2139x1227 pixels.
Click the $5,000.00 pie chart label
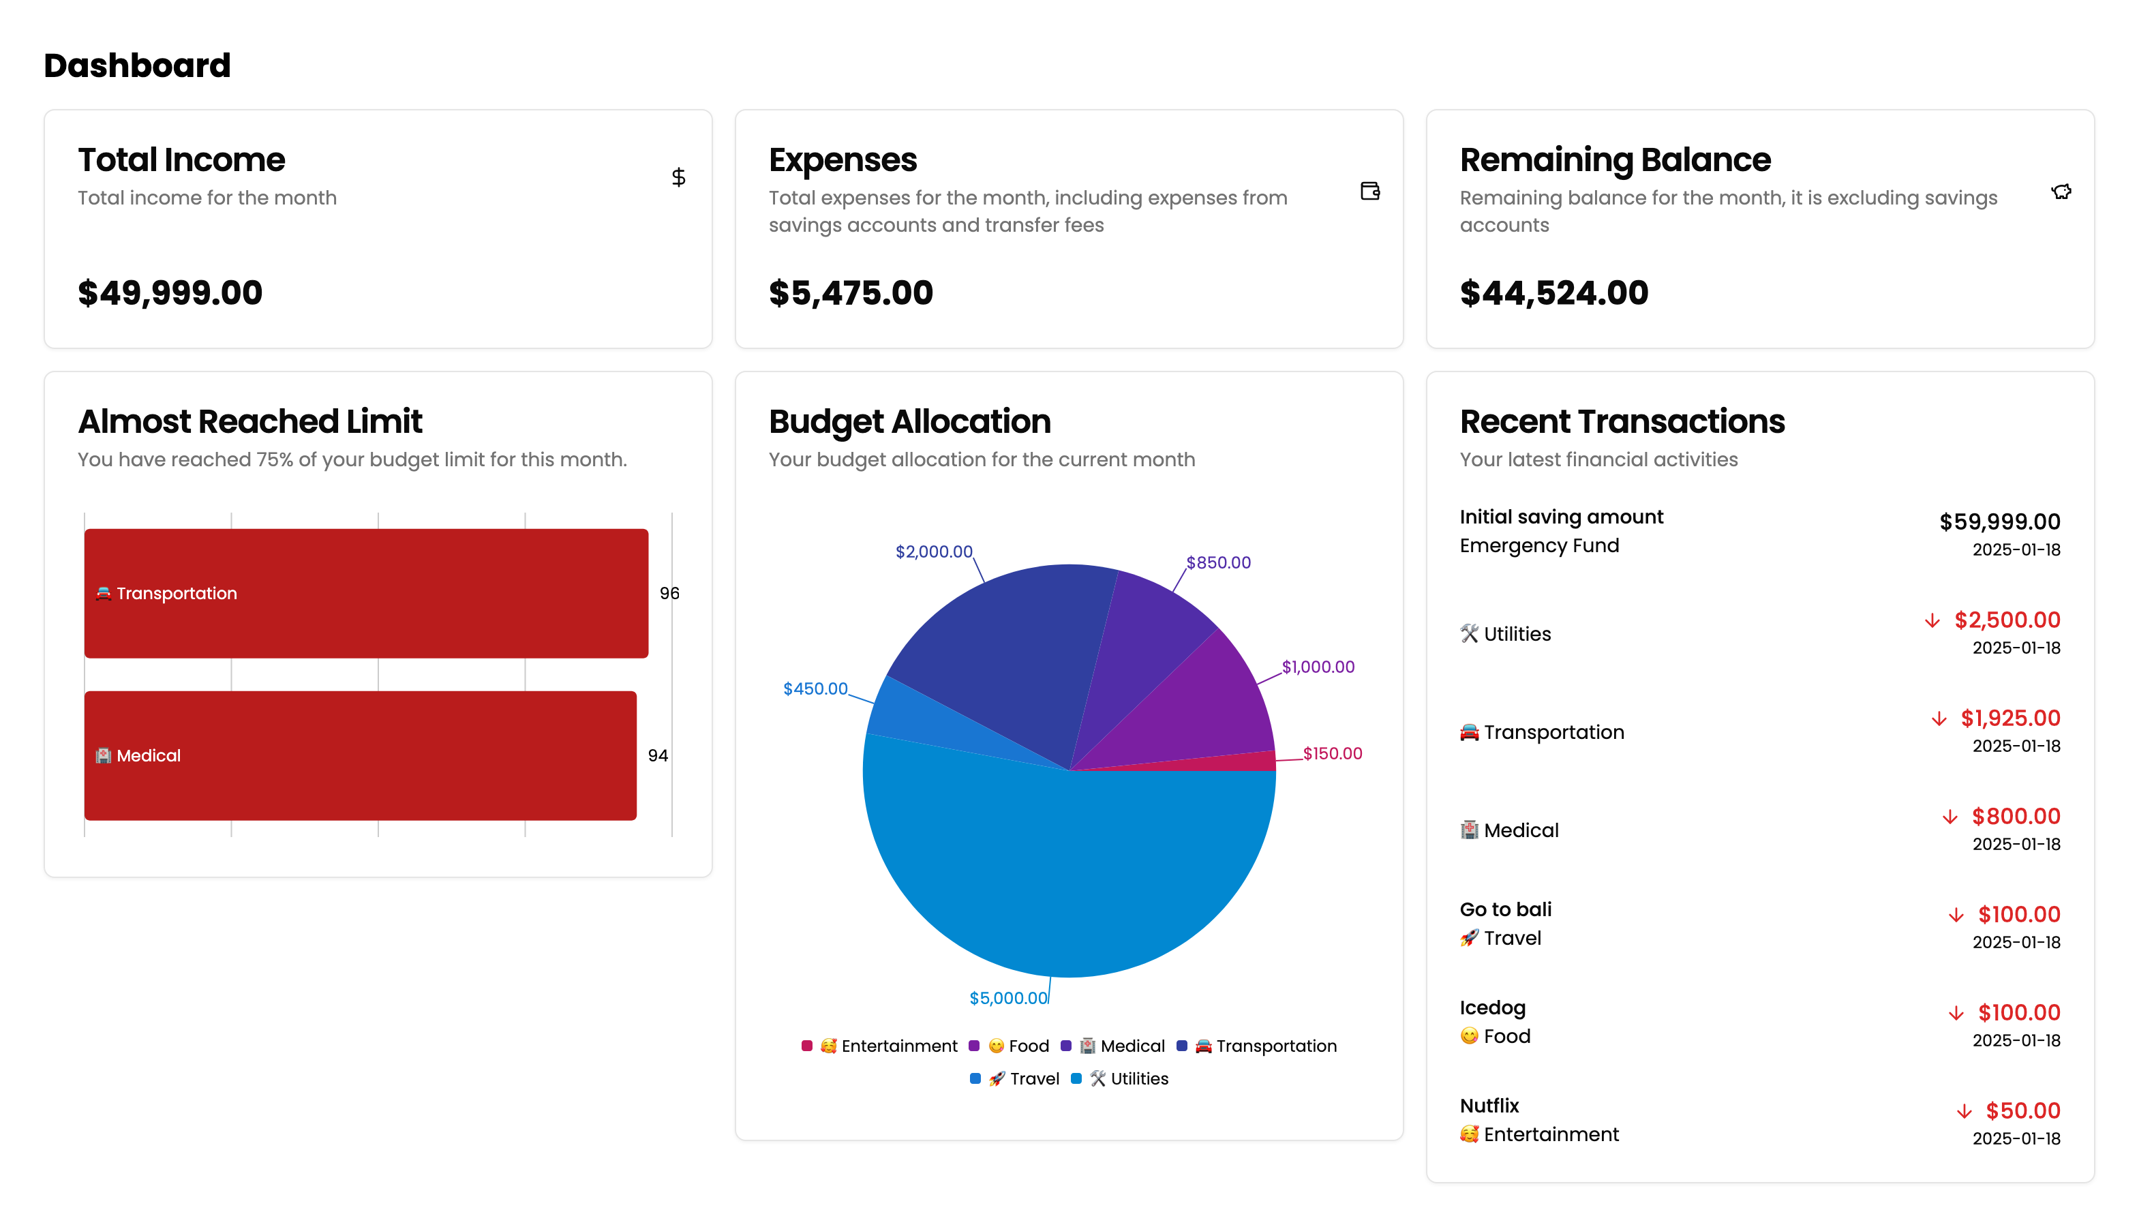point(1008,999)
